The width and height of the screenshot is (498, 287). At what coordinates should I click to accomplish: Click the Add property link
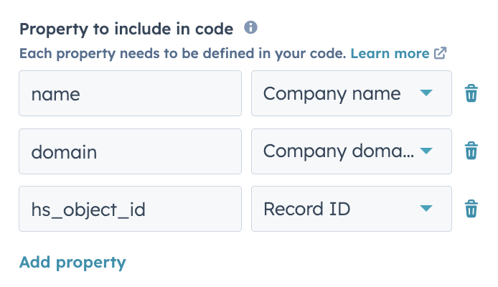click(72, 262)
